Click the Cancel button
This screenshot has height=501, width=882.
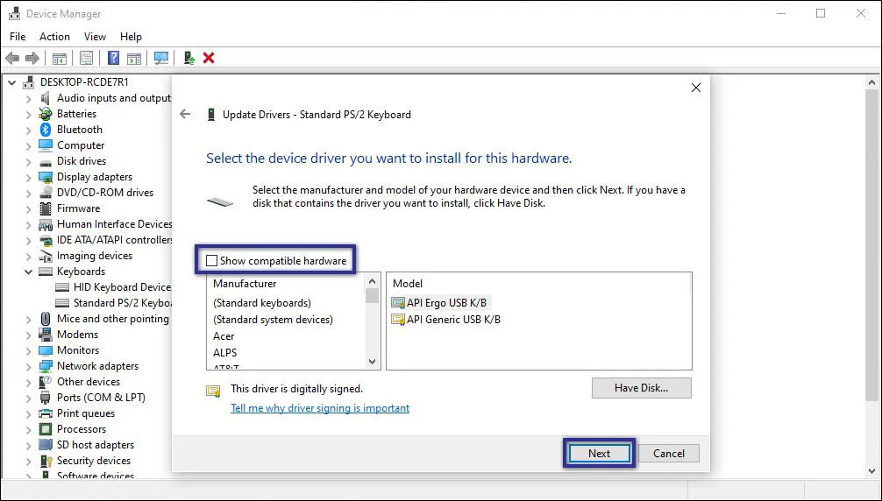[x=669, y=453]
